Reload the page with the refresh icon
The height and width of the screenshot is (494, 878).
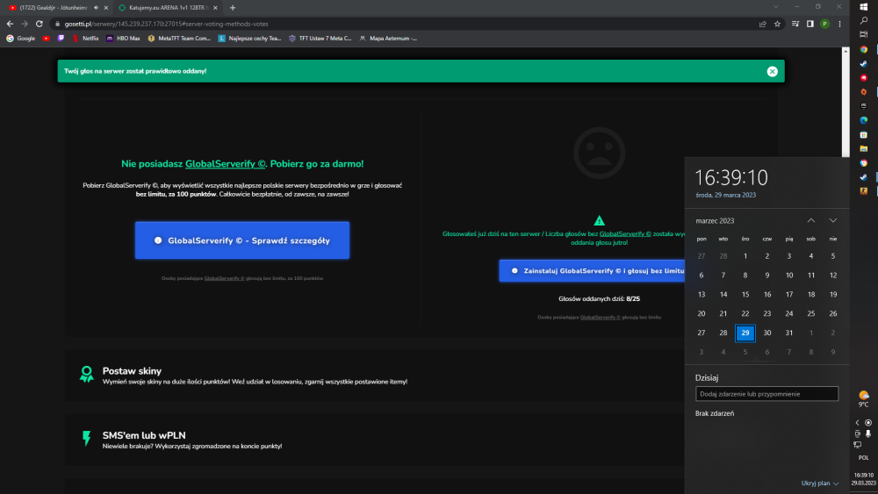click(40, 24)
